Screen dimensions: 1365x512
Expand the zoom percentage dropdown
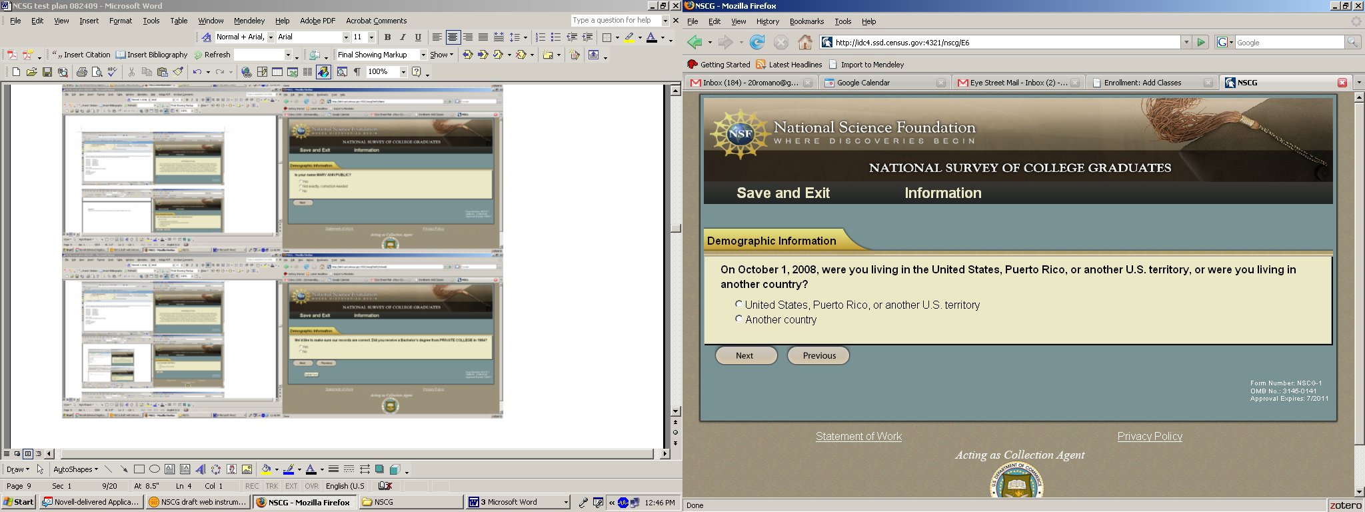point(403,72)
